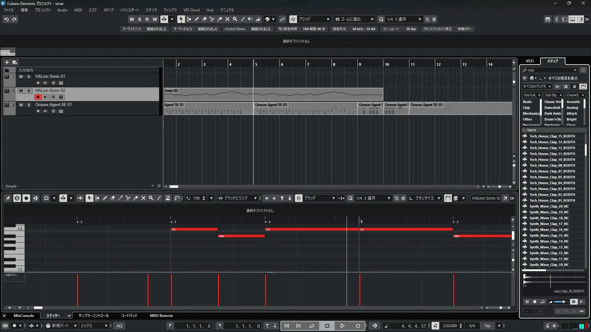Image resolution: width=591 pixels, height=332 pixels.
Task: Switch to the VSTi tab
Action: tap(529, 61)
